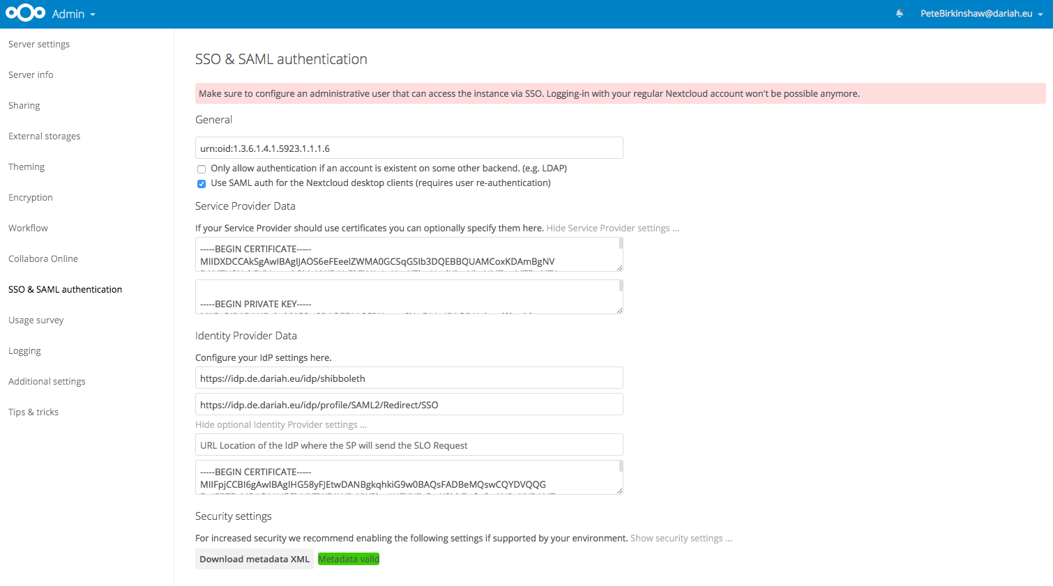Click the IdP certificate textarea

(x=409, y=477)
